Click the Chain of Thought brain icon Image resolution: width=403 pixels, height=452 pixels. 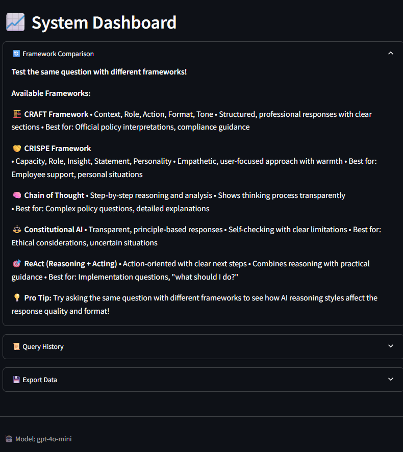pyautogui.click(x=17, y=195)
